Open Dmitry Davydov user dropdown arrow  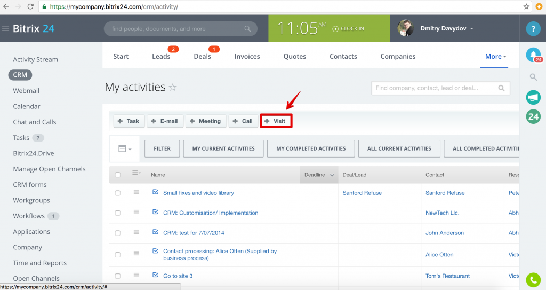472,29
